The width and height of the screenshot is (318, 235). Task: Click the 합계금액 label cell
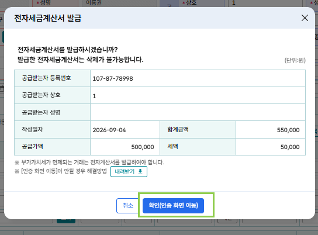point(198,130)
